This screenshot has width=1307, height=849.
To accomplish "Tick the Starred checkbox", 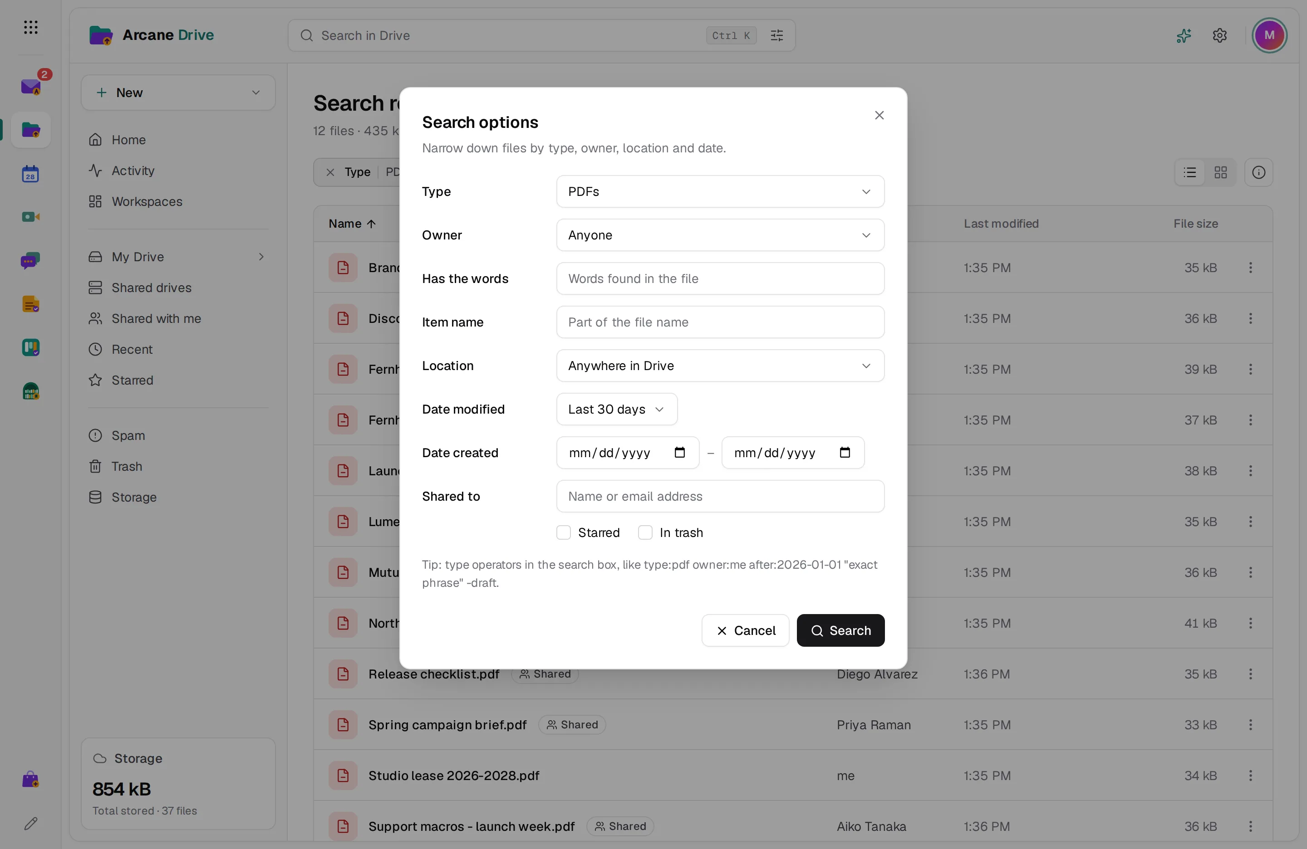I will pos(564,532).
